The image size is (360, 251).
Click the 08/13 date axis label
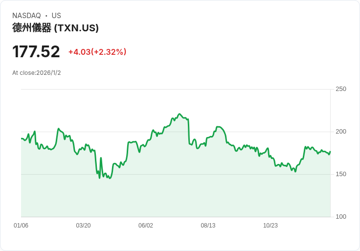coord(208,226)
